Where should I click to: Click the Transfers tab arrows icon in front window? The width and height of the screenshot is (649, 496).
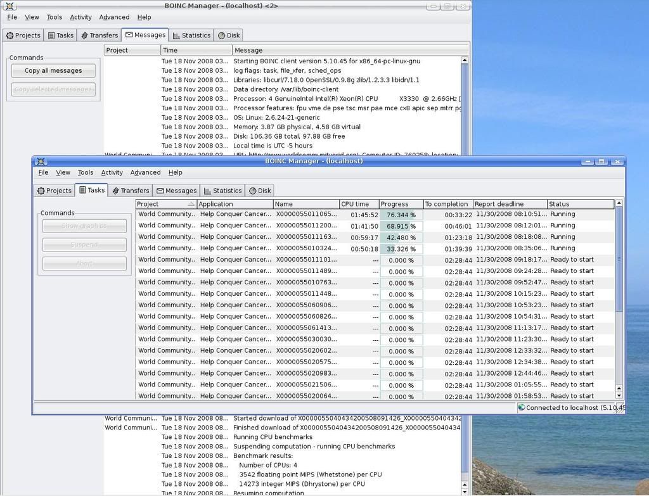pyautogui.click(x=116, y=191)
